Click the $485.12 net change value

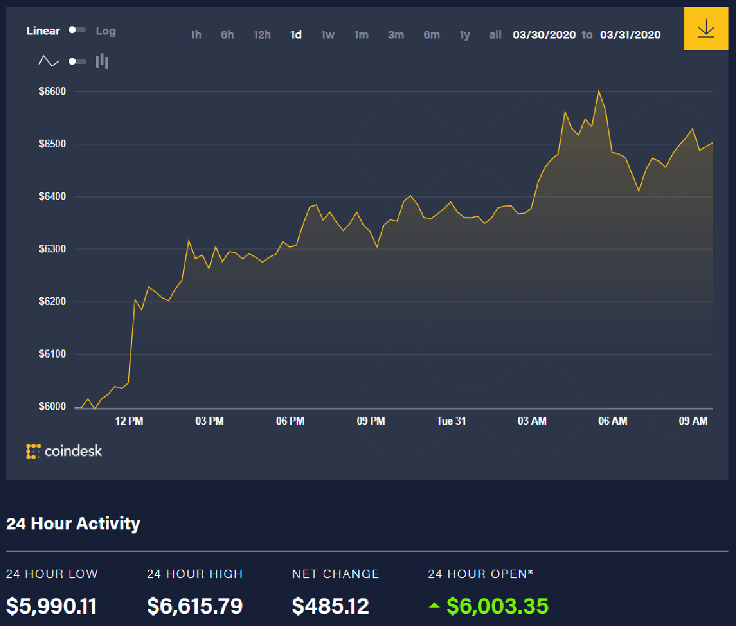[x=331, y=606]
